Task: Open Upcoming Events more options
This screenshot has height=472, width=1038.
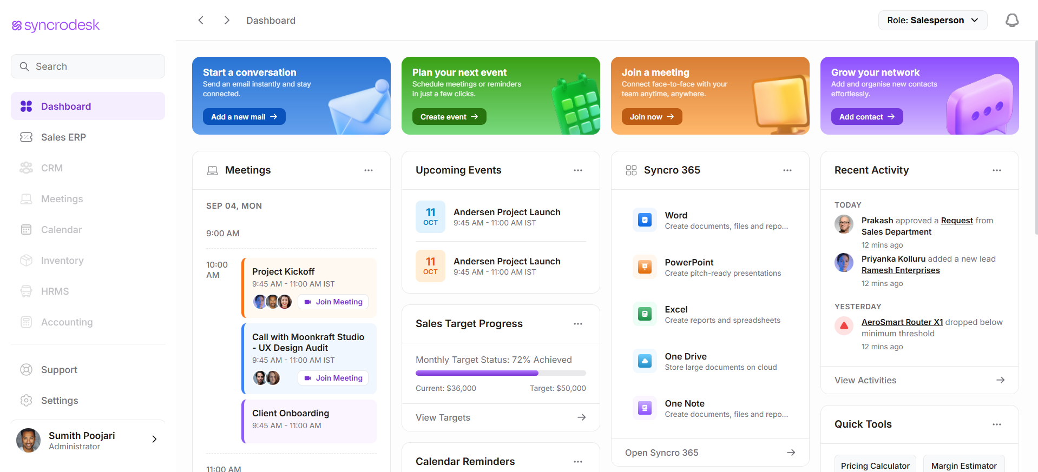Action: (x=578, y=170)
